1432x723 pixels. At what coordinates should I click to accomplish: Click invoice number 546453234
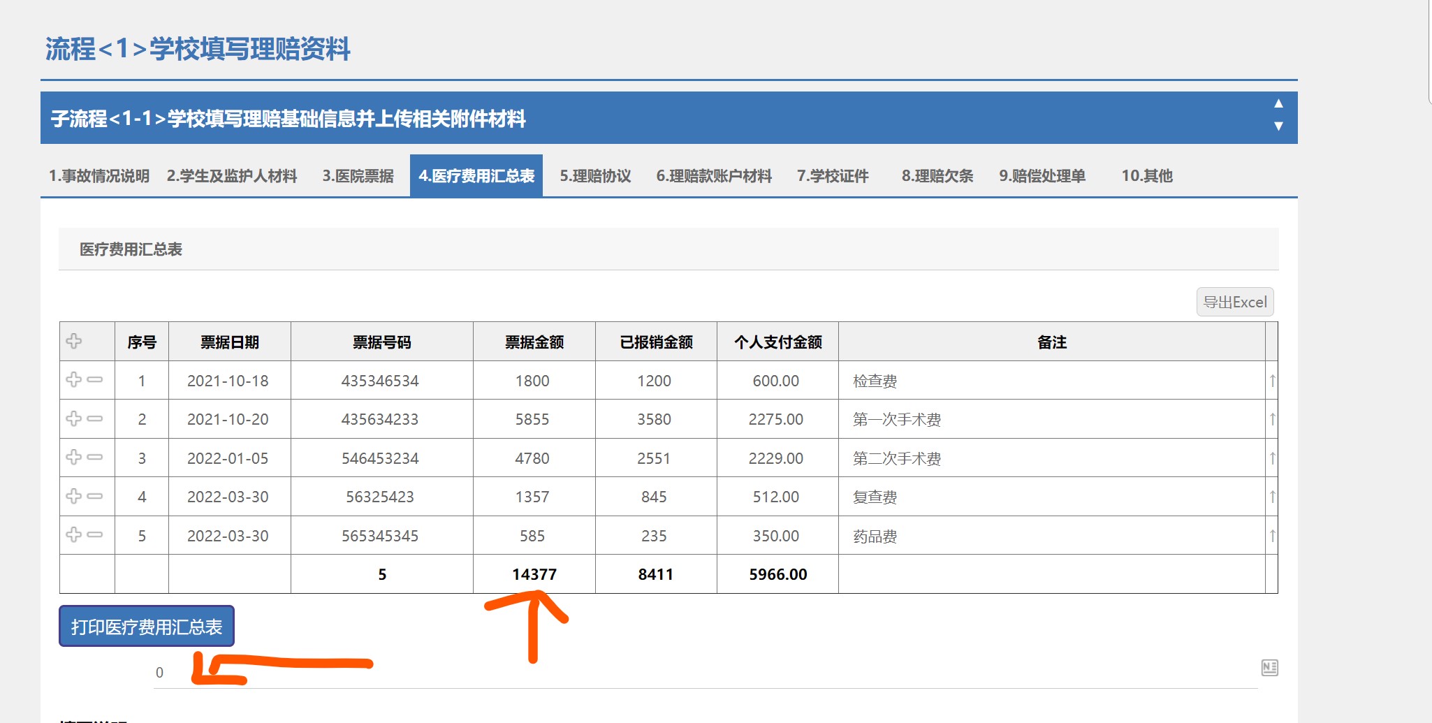coord(381,458)
